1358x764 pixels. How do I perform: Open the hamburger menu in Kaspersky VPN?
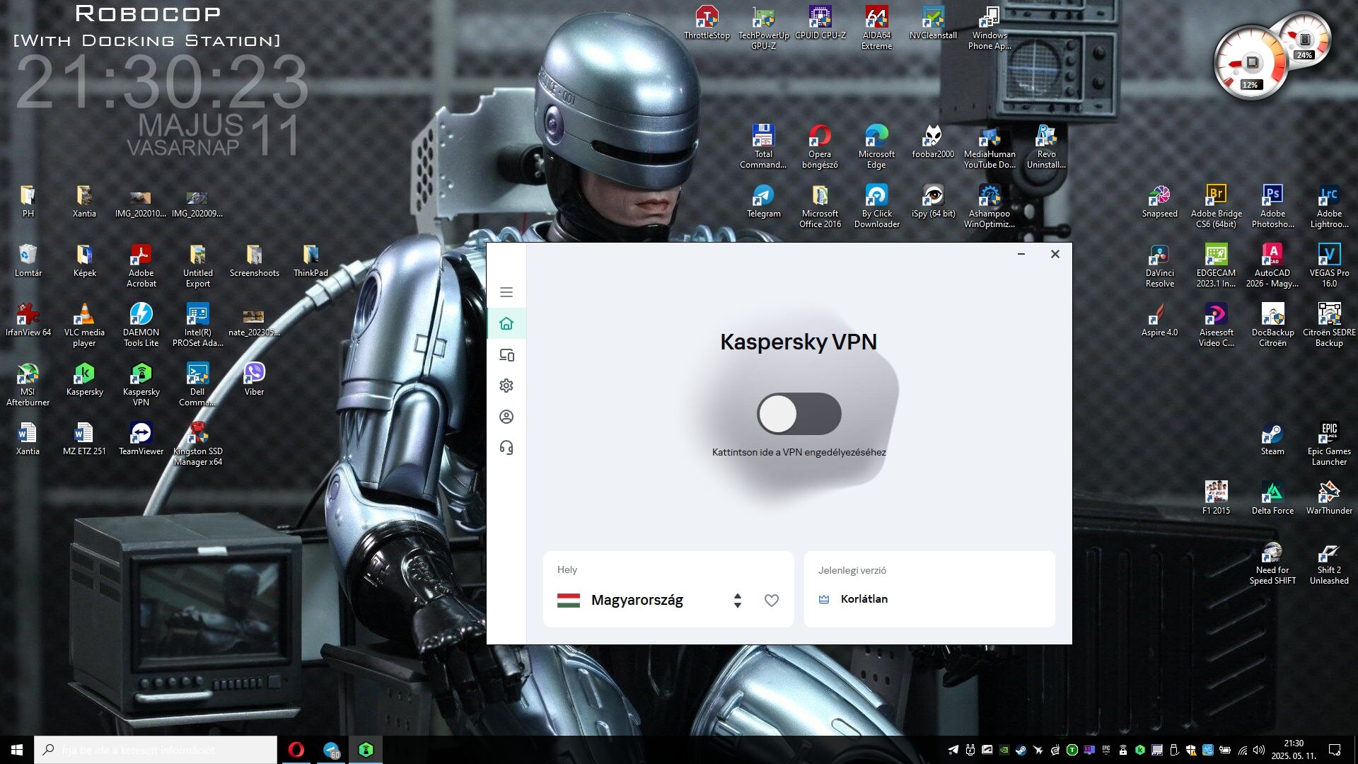(506, 292)
